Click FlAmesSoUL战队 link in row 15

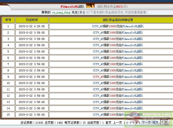coord(133,115)
